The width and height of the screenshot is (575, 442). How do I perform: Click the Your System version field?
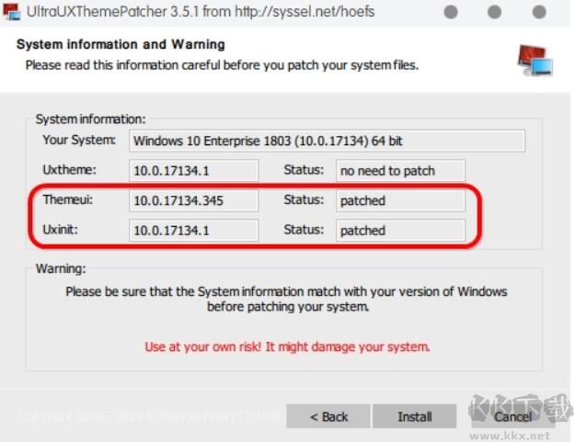327,141
